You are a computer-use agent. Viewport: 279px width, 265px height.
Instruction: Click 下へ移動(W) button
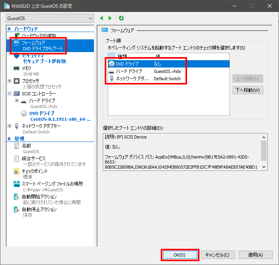pos(248,90)
